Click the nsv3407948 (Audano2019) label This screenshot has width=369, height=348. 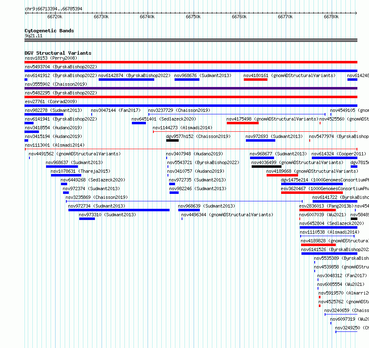[194, 154]
